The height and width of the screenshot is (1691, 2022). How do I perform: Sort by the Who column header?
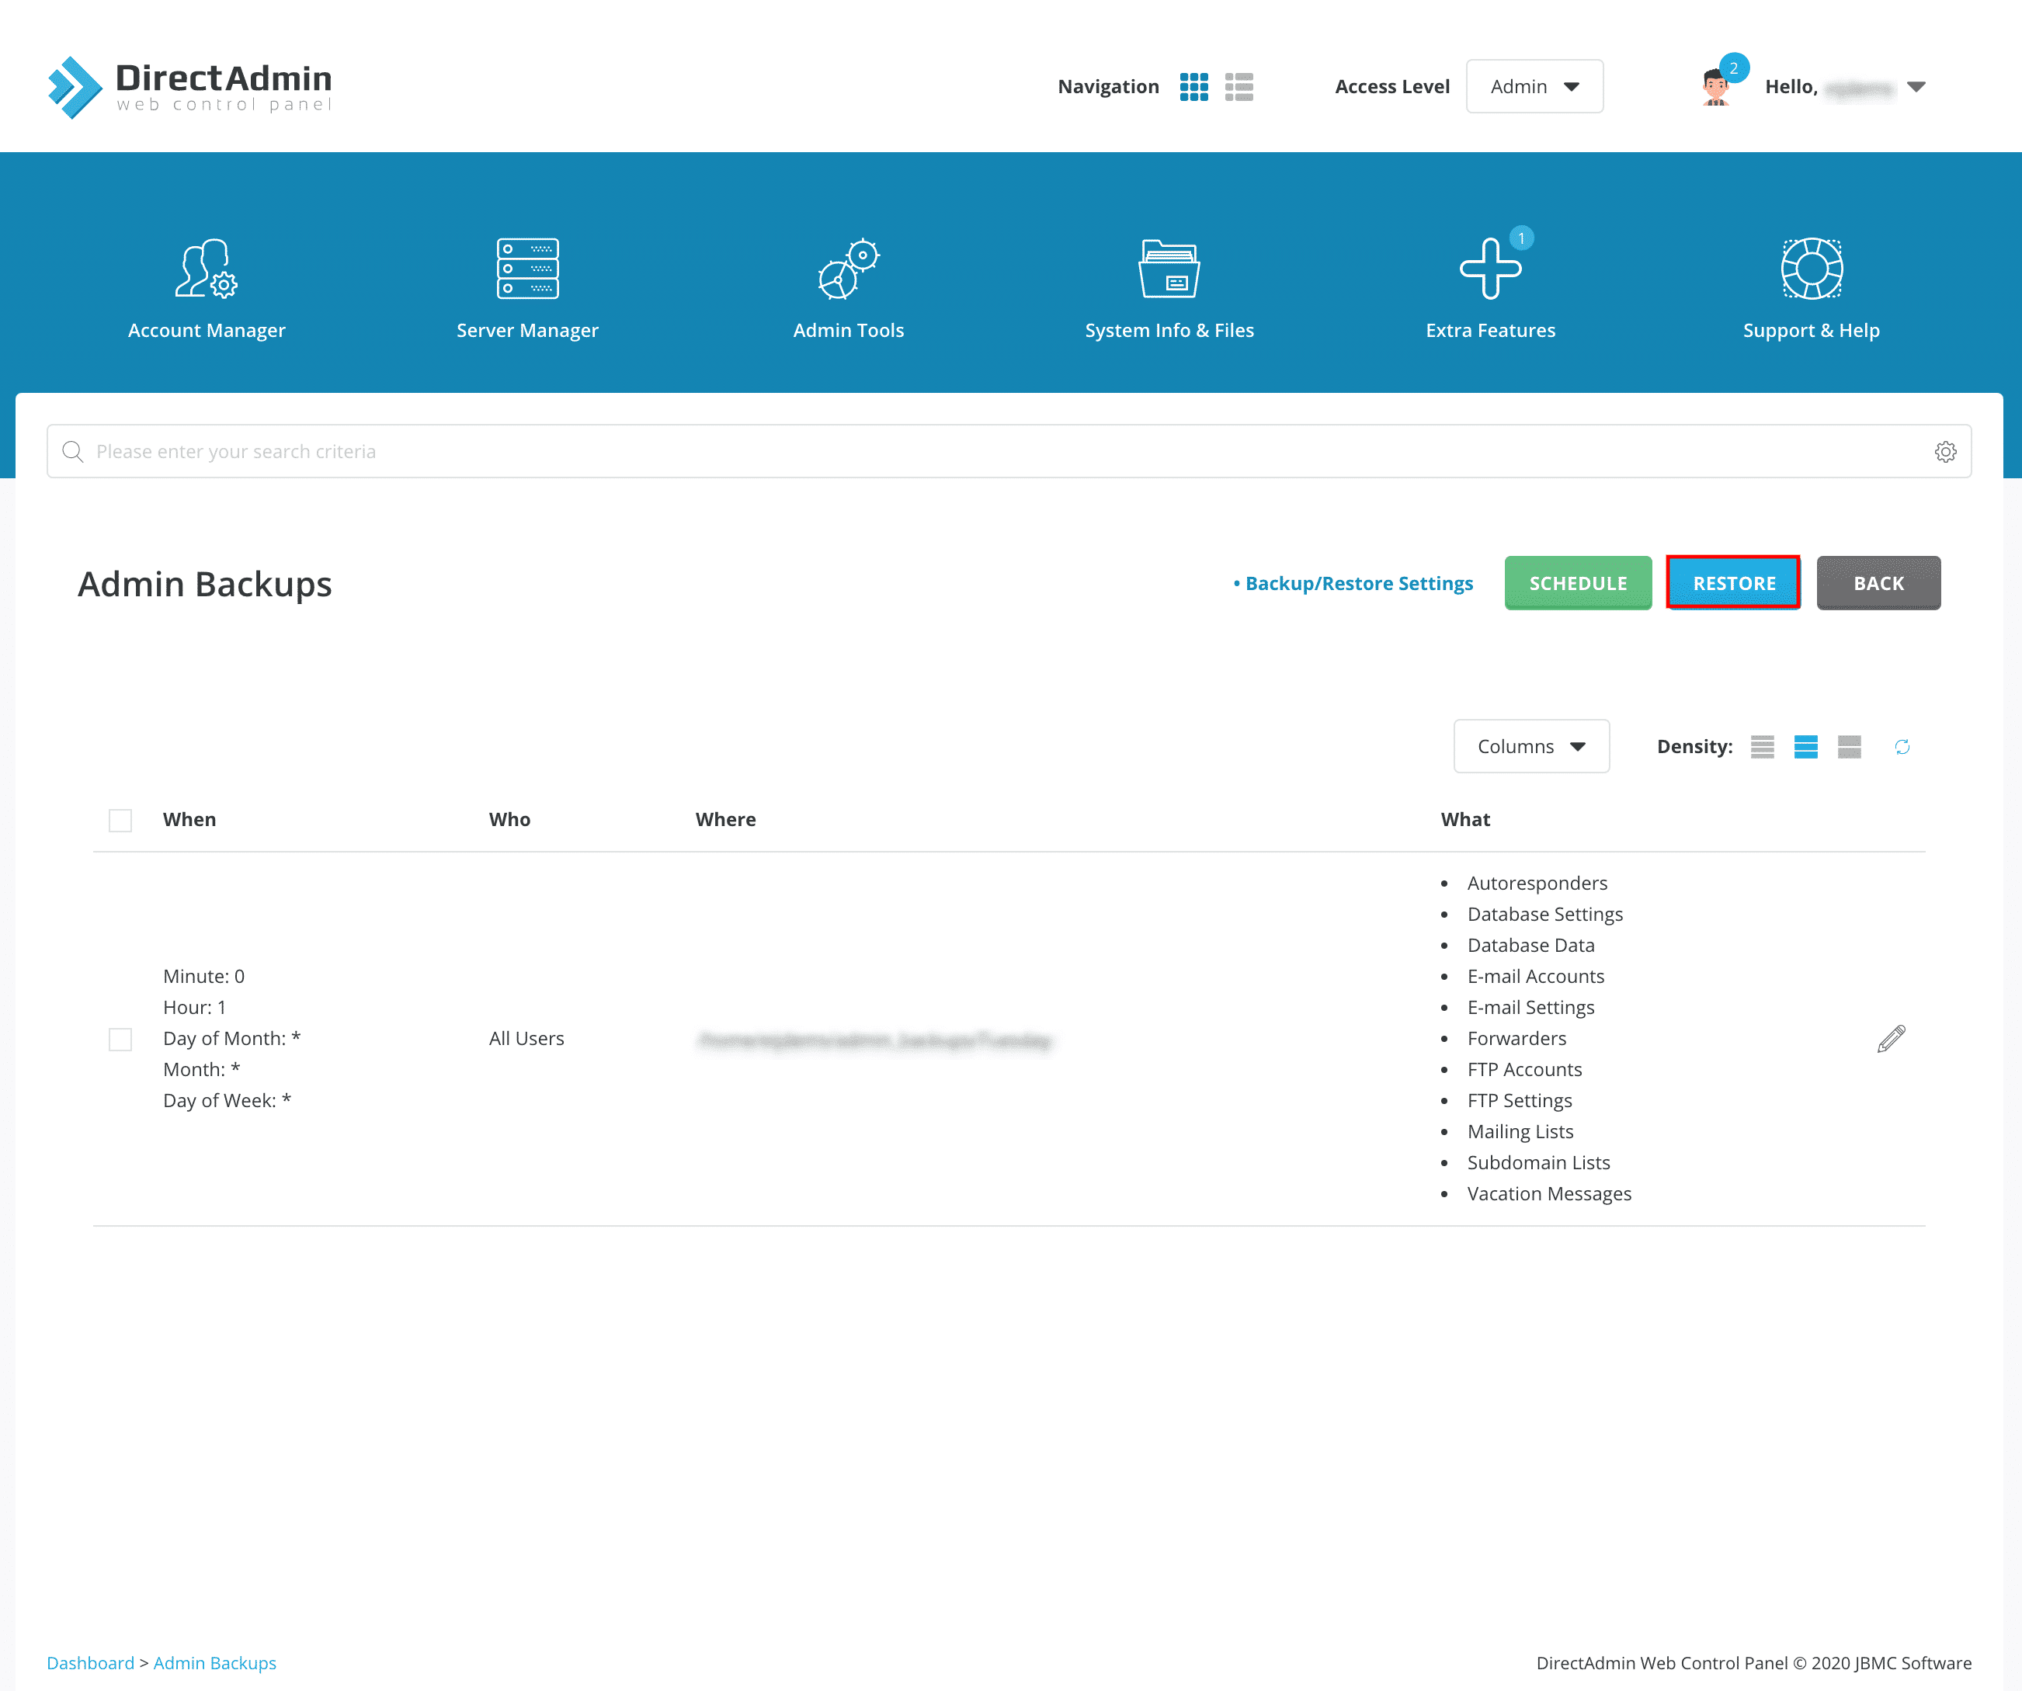point(509,820)
